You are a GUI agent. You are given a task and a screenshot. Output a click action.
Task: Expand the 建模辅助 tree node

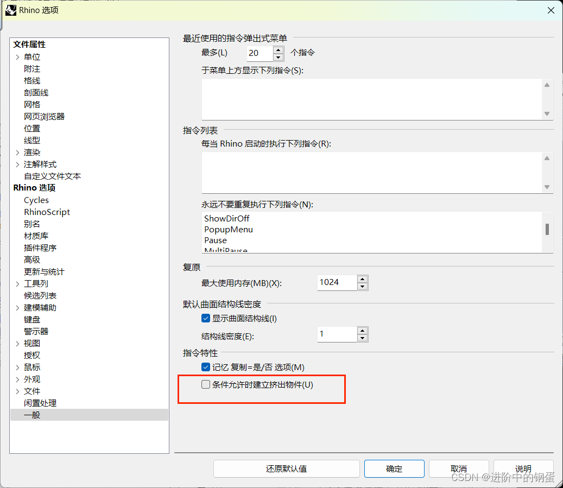coord(17,308)
